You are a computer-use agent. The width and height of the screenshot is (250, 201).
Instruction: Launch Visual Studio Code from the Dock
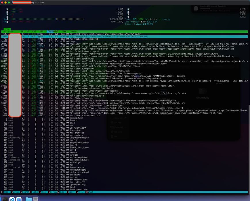(x=12, y=199)
